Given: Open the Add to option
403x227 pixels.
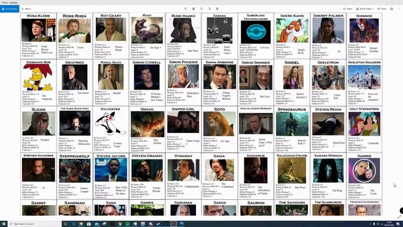Looking at the screenshot, I should tap(26, 9).
